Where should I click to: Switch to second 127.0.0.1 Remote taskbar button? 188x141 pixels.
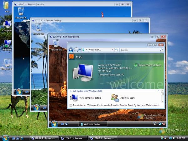pos(73,138)
